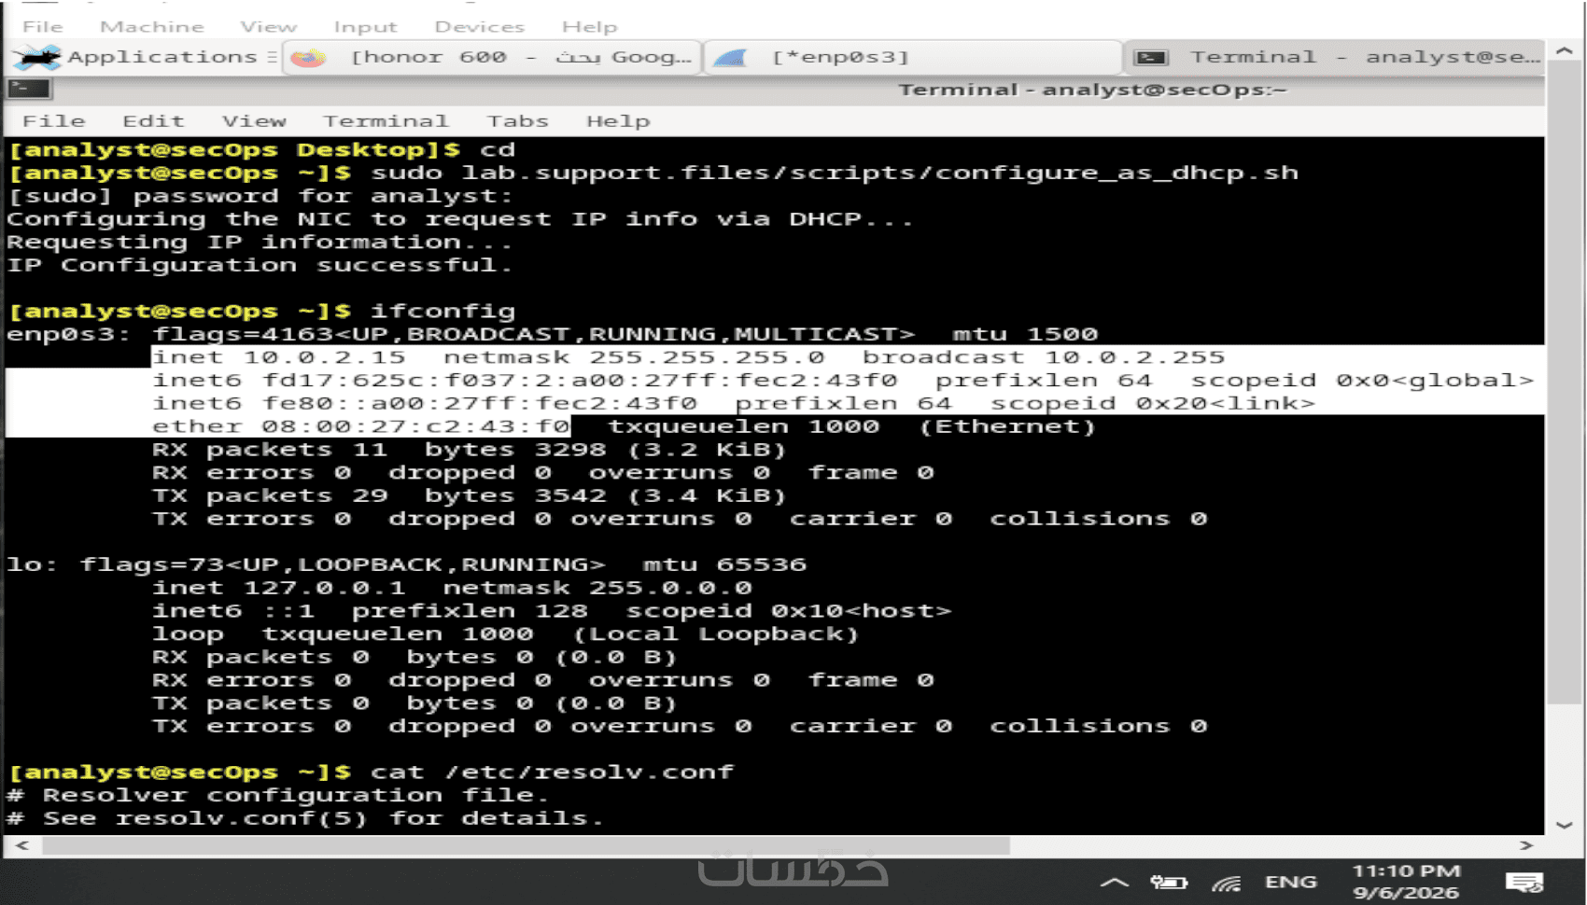Open the Wi-Fi network tray icon
Viewport: 1587px width, 905px height.
1227,883
